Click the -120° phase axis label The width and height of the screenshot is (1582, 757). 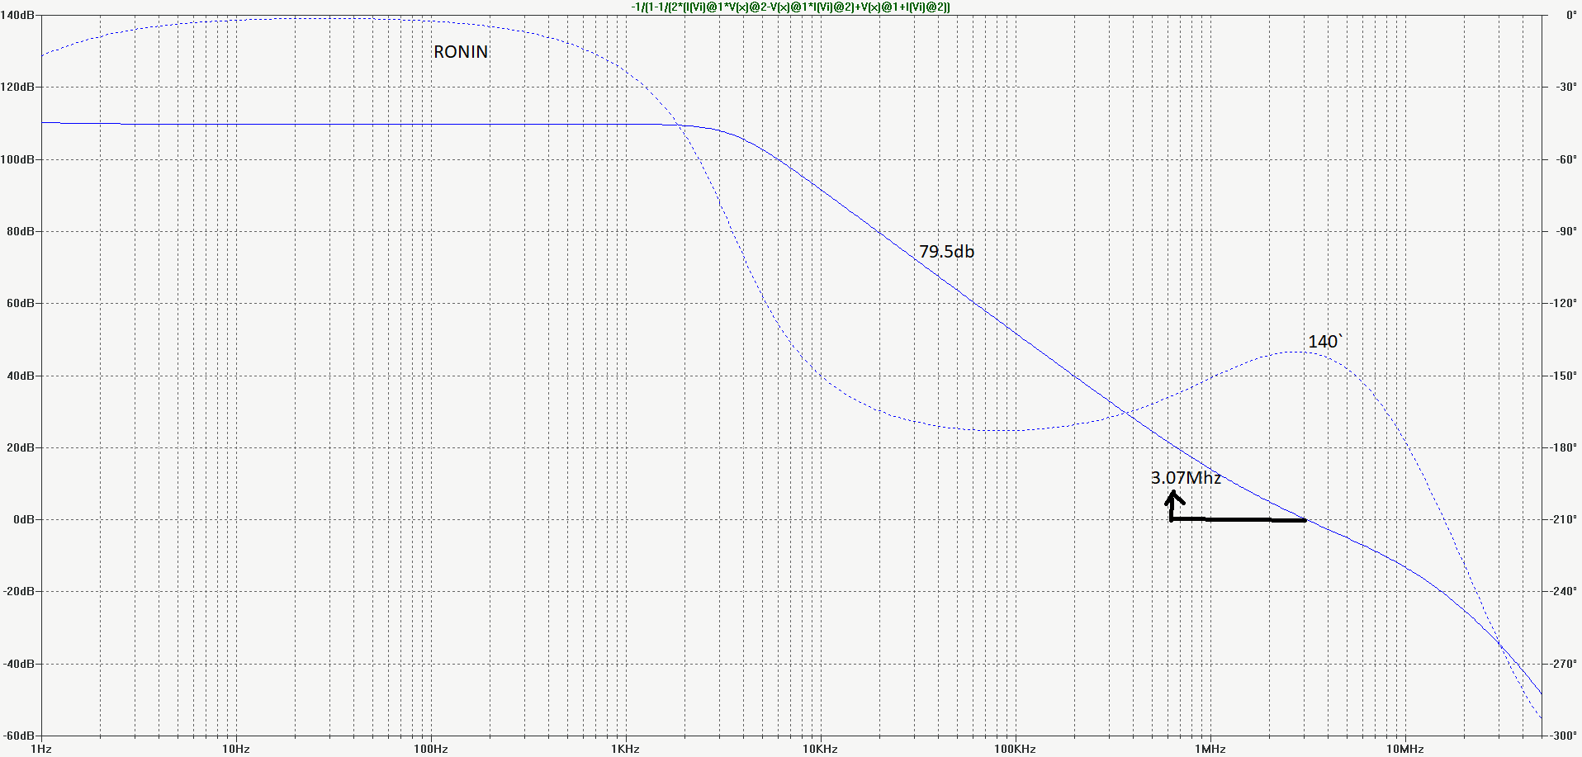point(1563,303)
